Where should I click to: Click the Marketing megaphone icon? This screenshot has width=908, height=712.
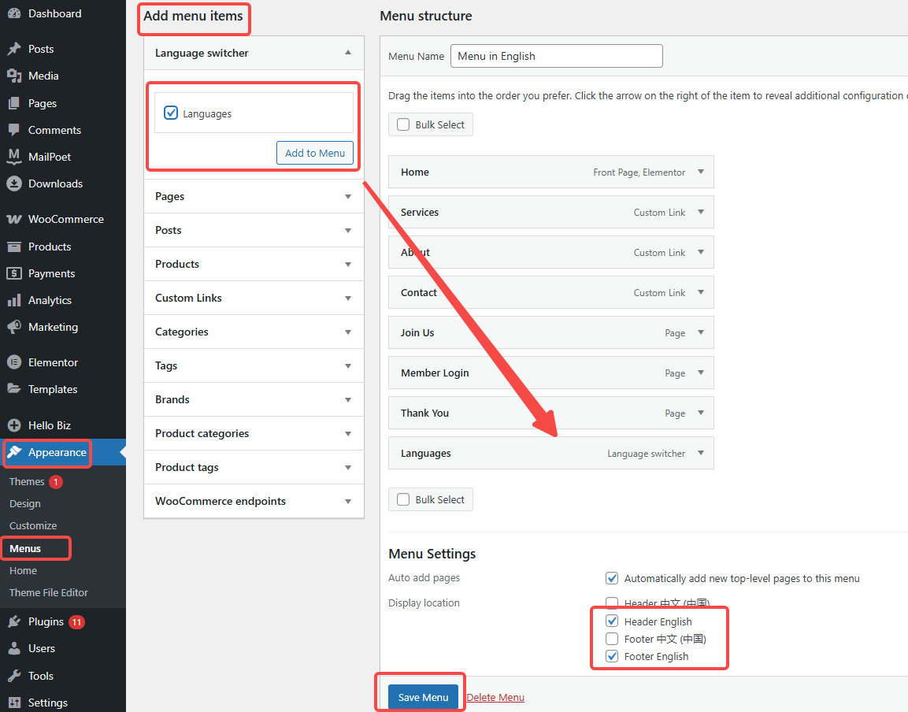click(16, 327)
